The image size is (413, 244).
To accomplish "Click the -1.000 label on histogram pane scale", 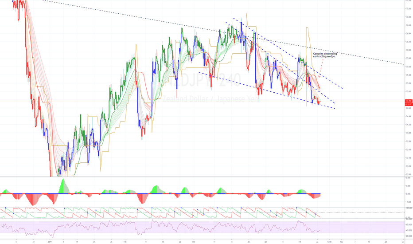I will pos(408,202).
